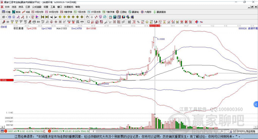
Task: Open the calendar icon in toolbar
Action: (110, 17)
